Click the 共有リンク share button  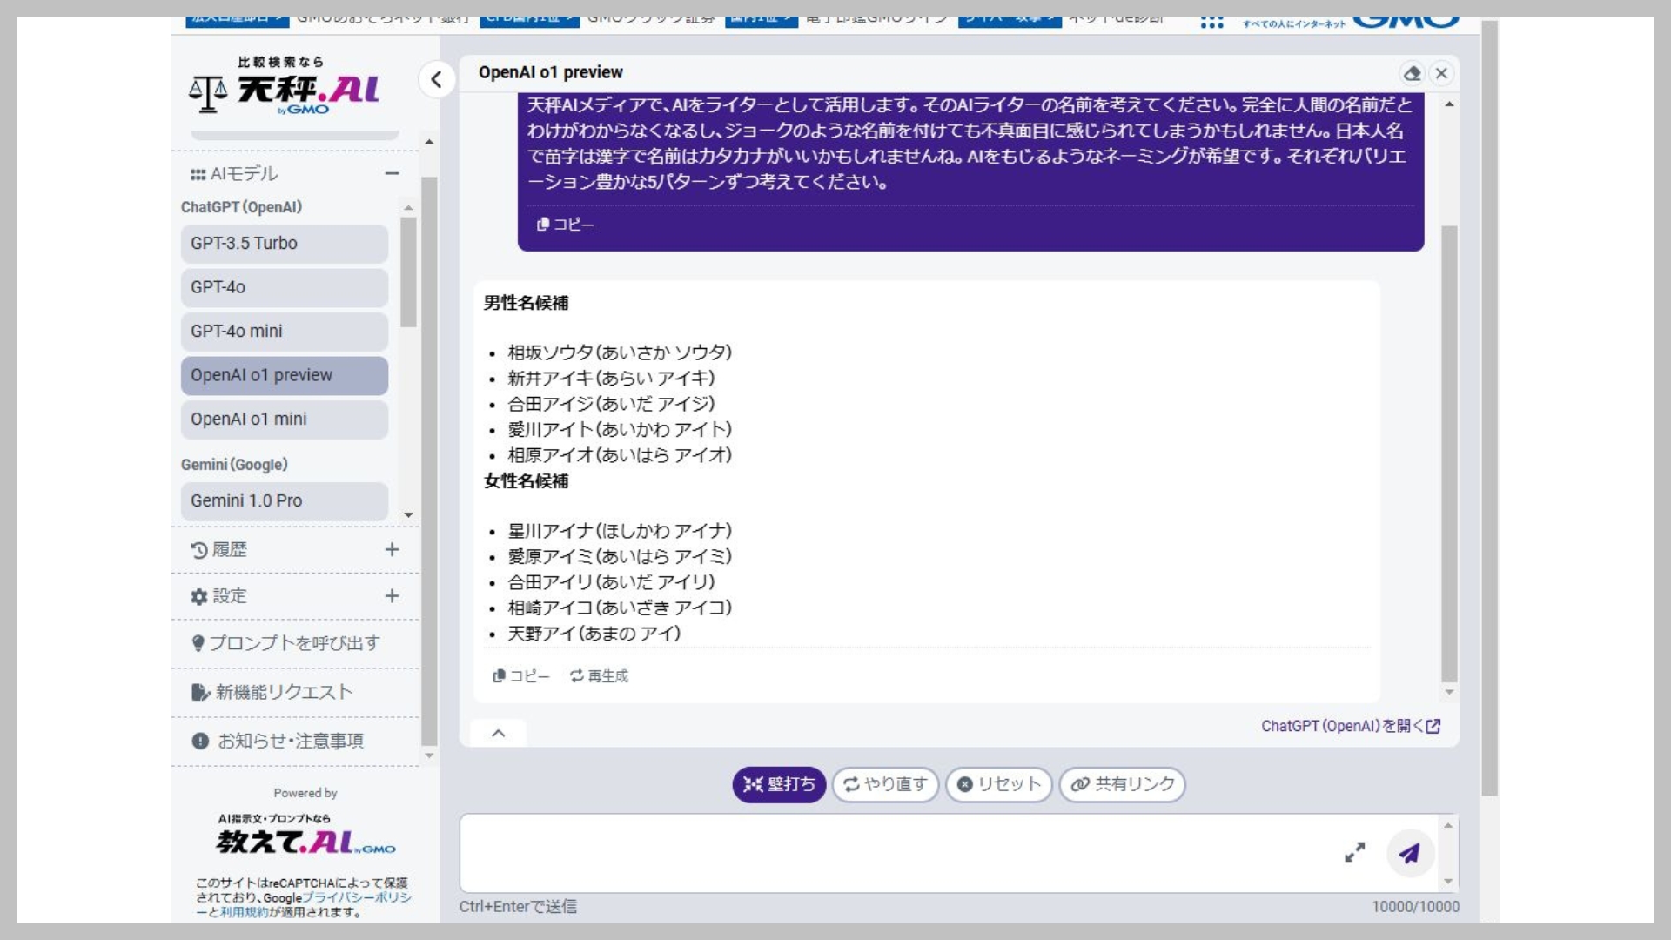[x=1123, y=784]
